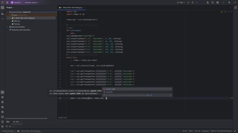Open the Python Console layers icon

3,107
